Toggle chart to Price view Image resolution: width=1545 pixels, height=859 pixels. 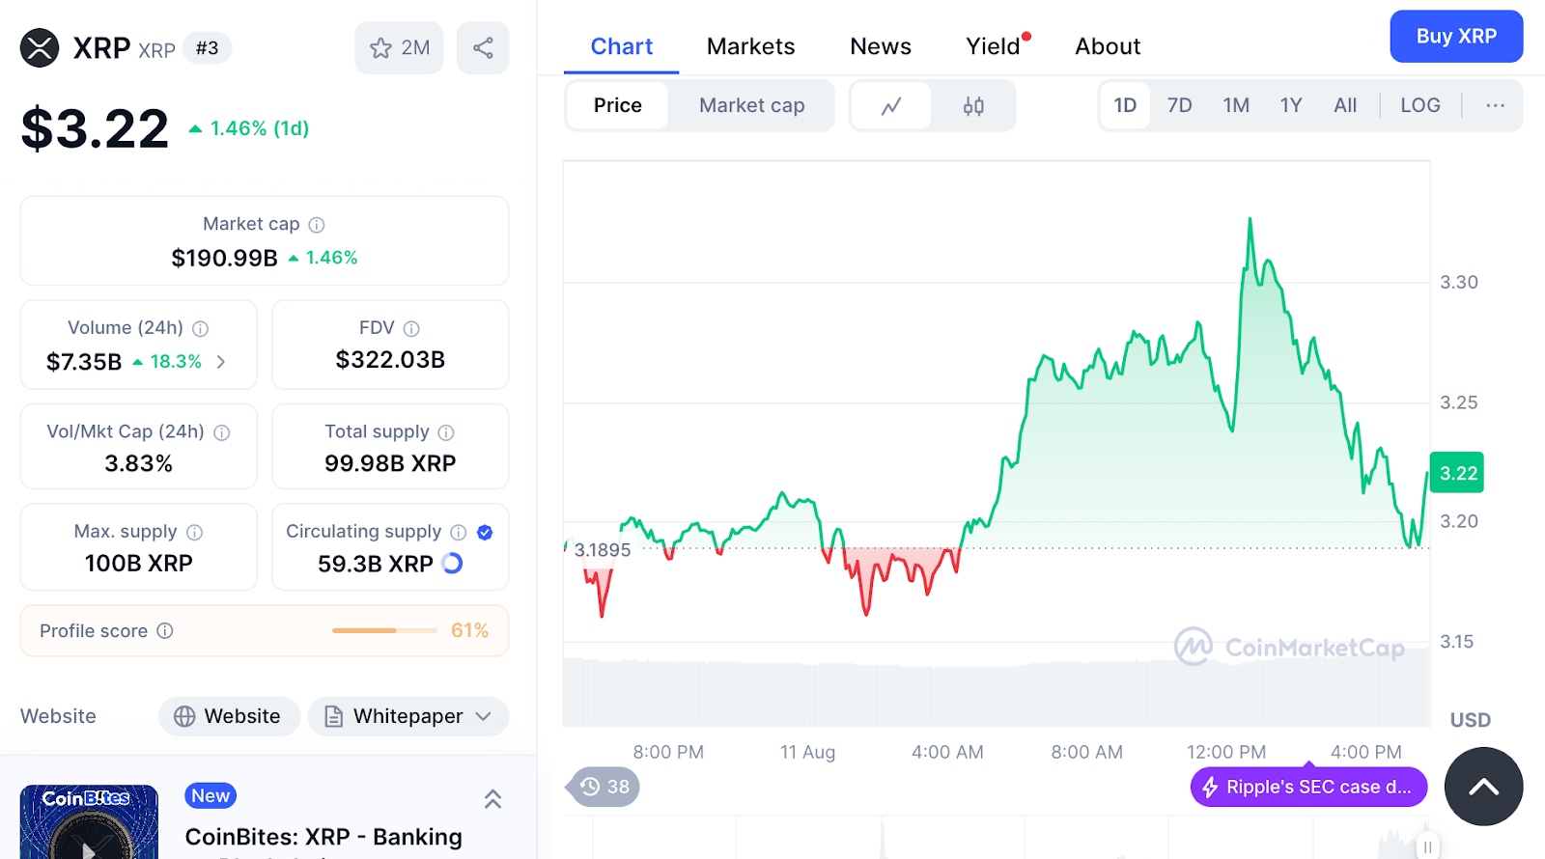(617, 106)
